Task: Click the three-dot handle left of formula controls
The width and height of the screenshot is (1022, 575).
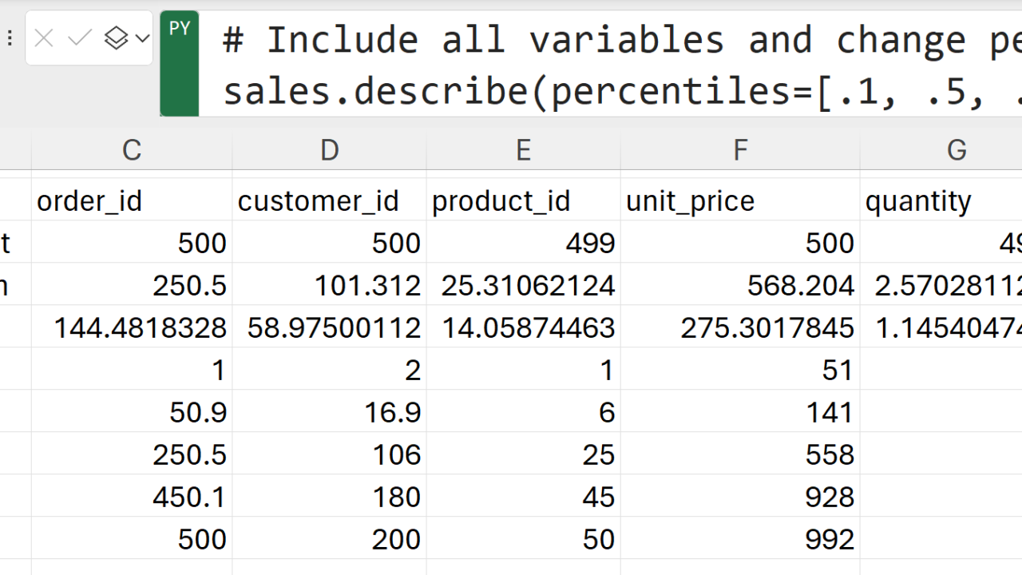Action: pos(10,38)
